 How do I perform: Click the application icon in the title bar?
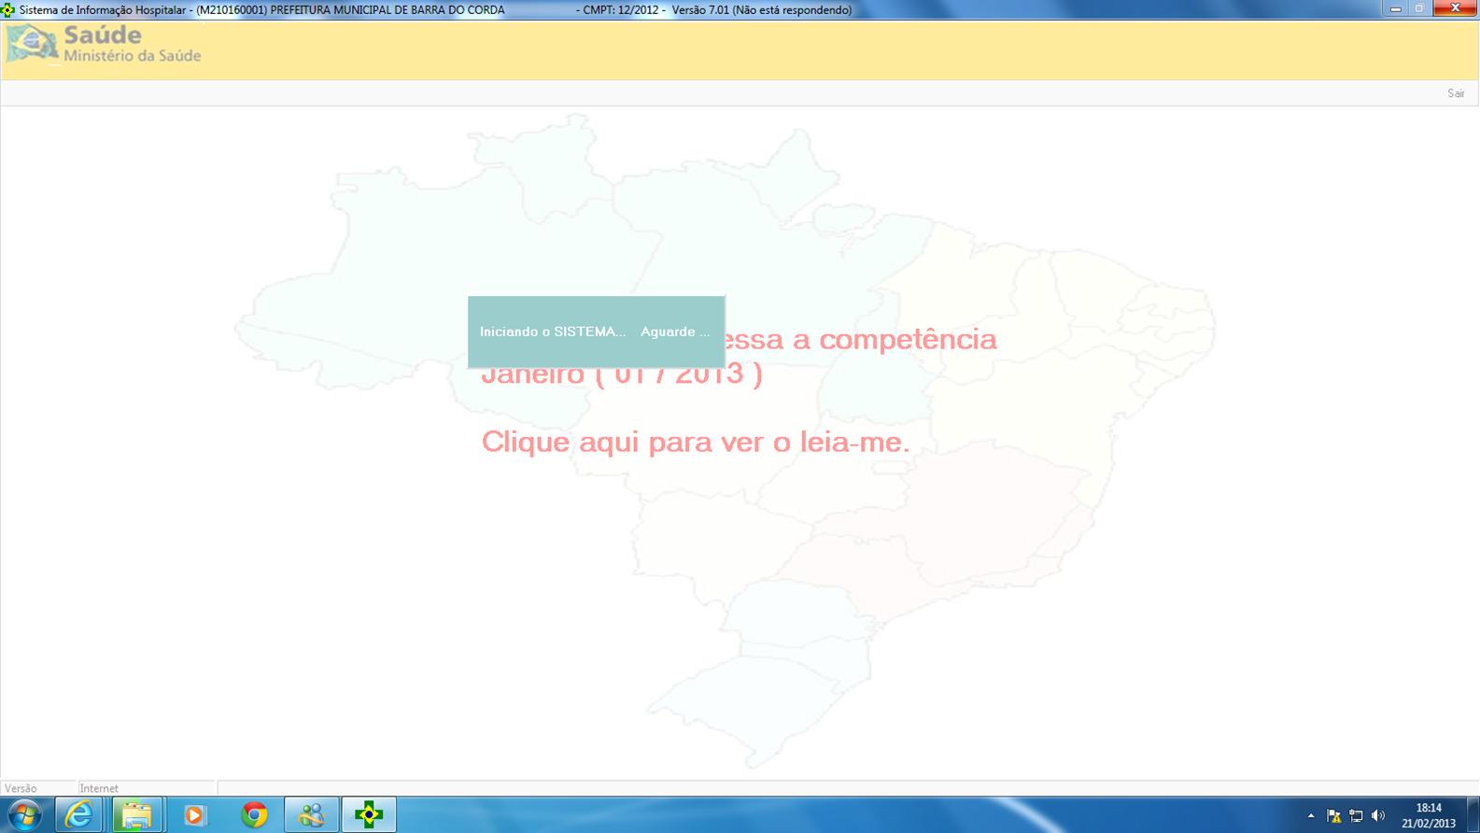point(8,10)
